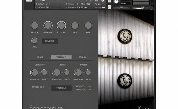Click the SPEED MOD knob
178x109 pixels.
click(88, 72)
